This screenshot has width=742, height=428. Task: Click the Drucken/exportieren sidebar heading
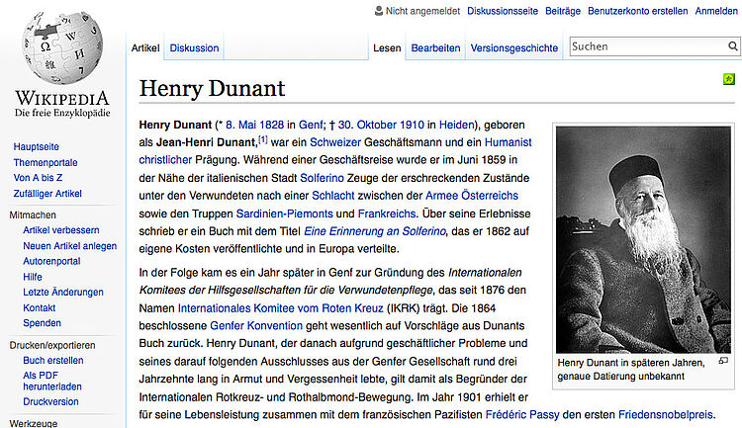pyautogui.click(x=52, y=345)
